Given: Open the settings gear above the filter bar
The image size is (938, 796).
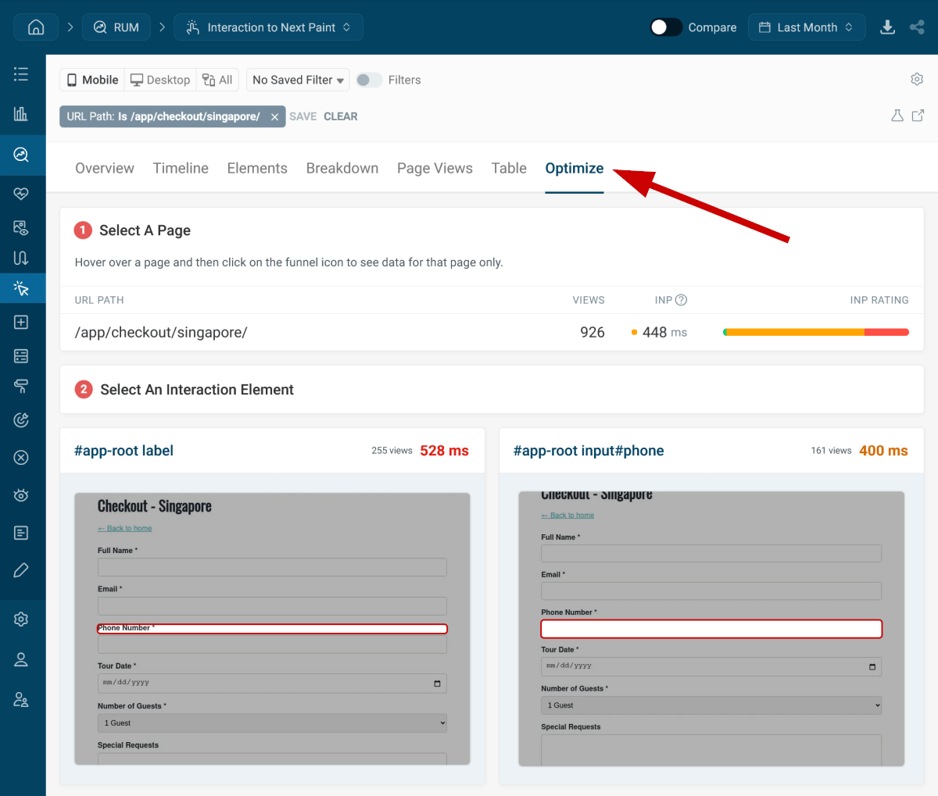Looking at the screenshot, I should (x=916, y=79).
